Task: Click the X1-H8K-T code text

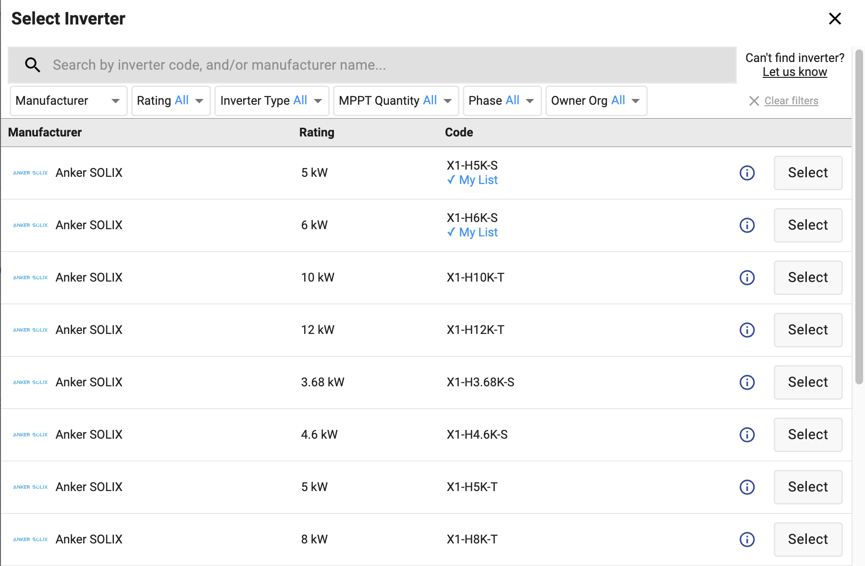Action: point(472,540)
